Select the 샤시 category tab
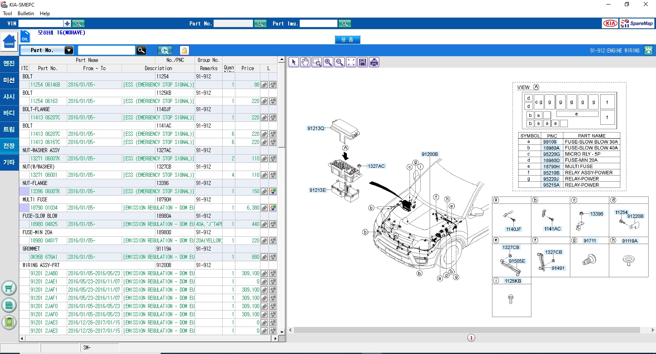This screenshot has width=656, height=354. point(9,96)
